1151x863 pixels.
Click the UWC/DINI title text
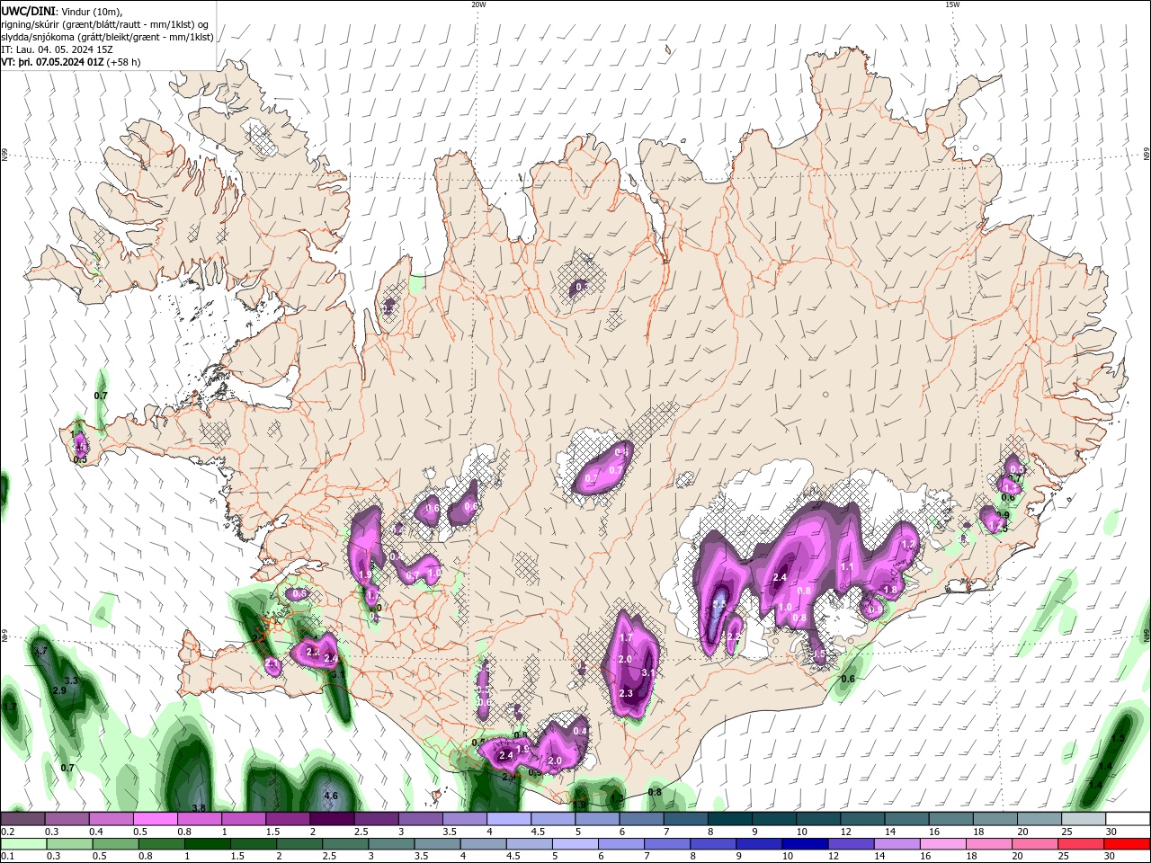tap(27, 11)
